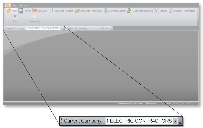Open the Job Cost module tab
The image size is (203, 128).
coord(40,11)
